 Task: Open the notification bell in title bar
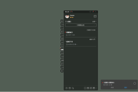(71, 12)
